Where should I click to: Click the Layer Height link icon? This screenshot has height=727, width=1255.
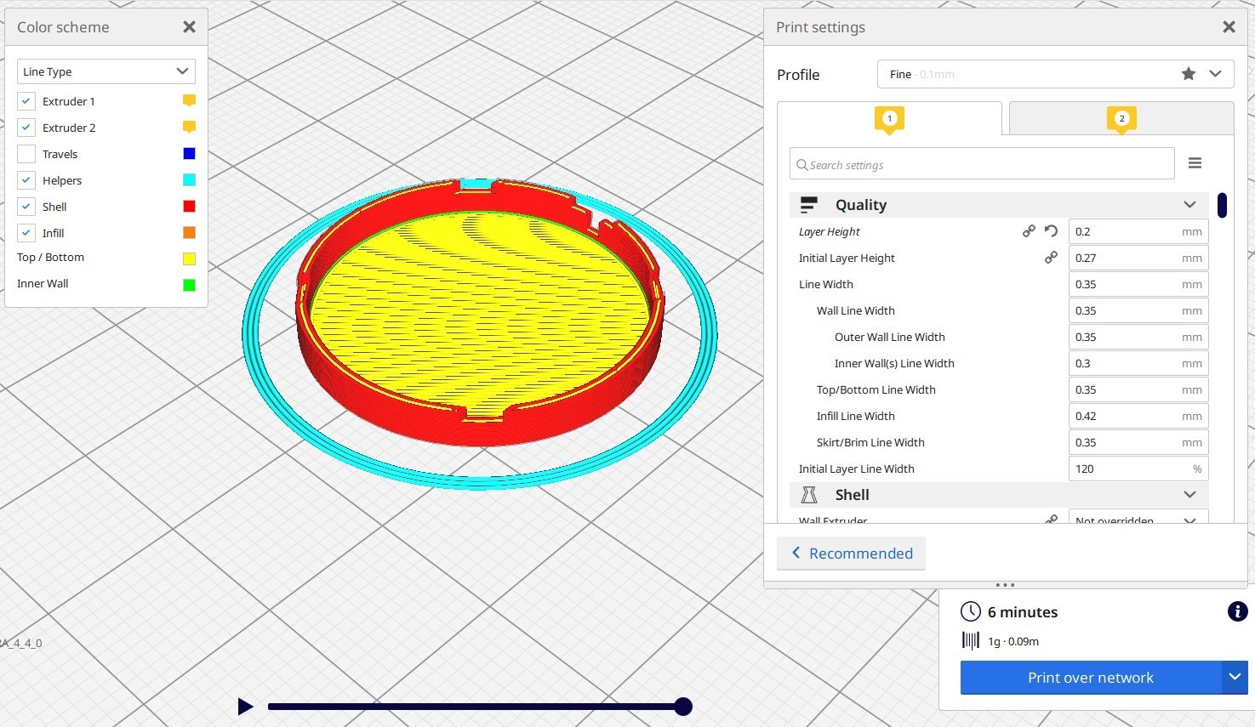coord(1029,231)
